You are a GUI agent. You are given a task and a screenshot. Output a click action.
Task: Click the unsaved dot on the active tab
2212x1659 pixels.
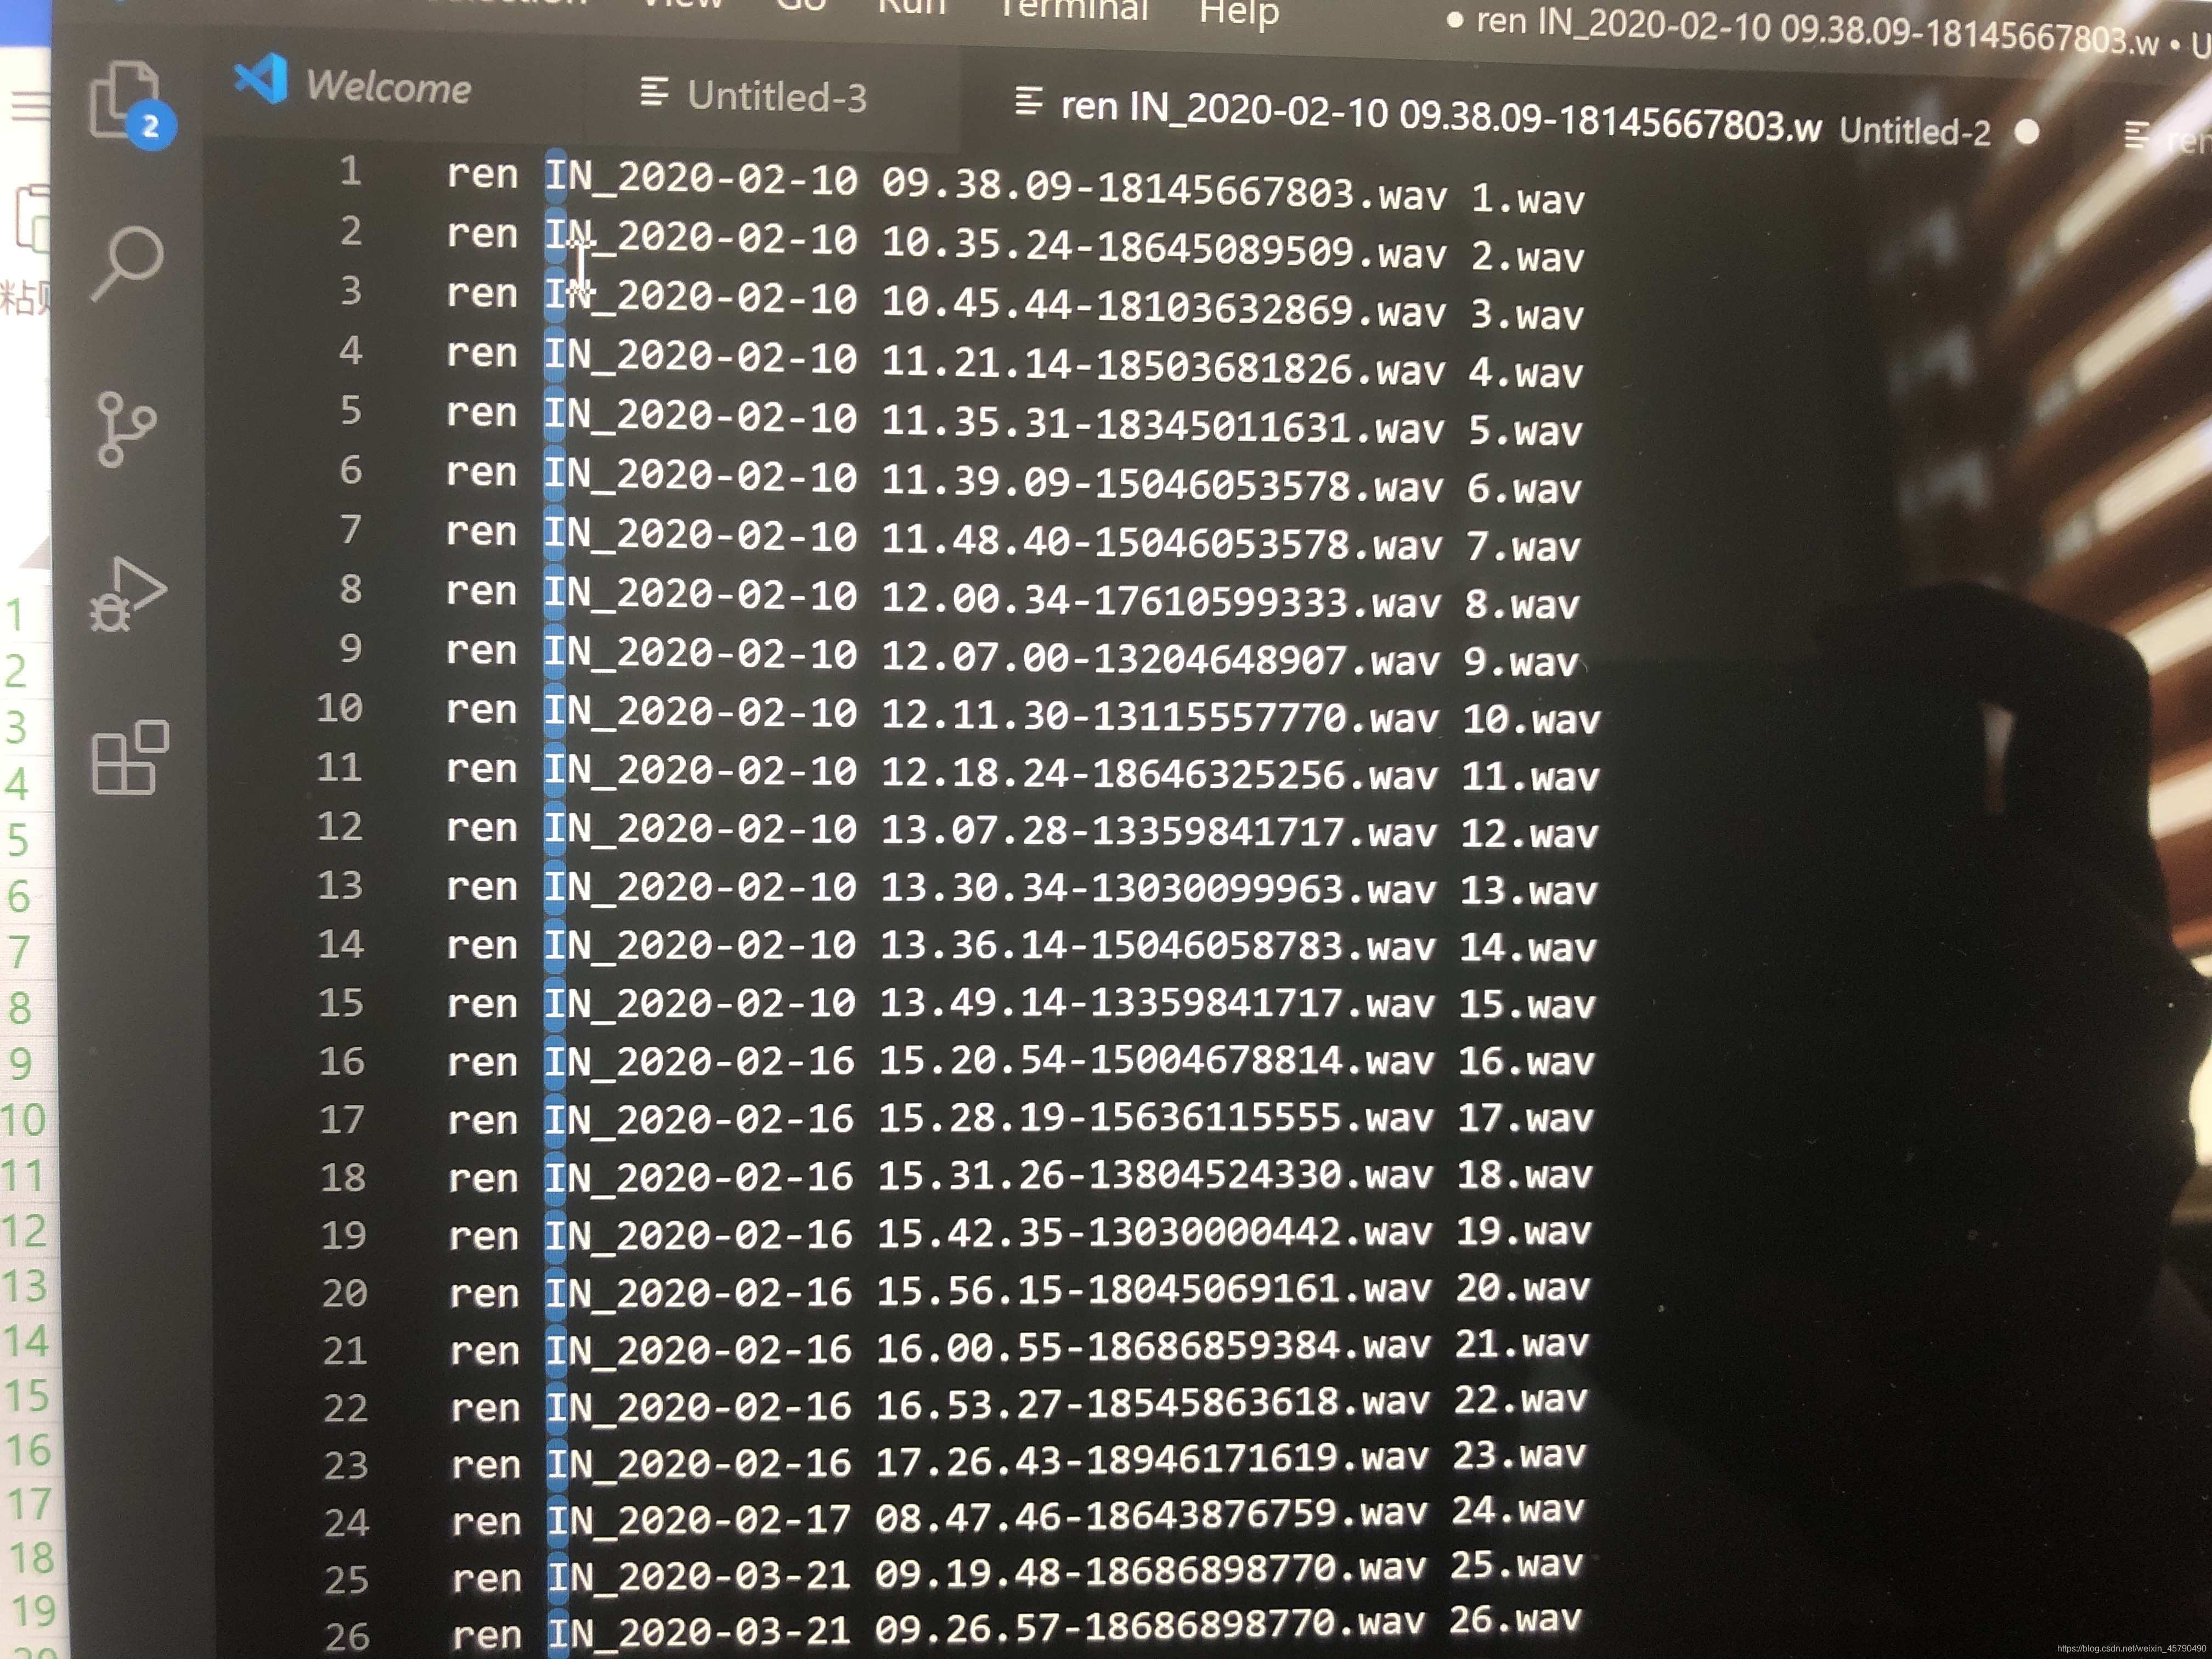pyautogui.click(x=2027, y=133)
